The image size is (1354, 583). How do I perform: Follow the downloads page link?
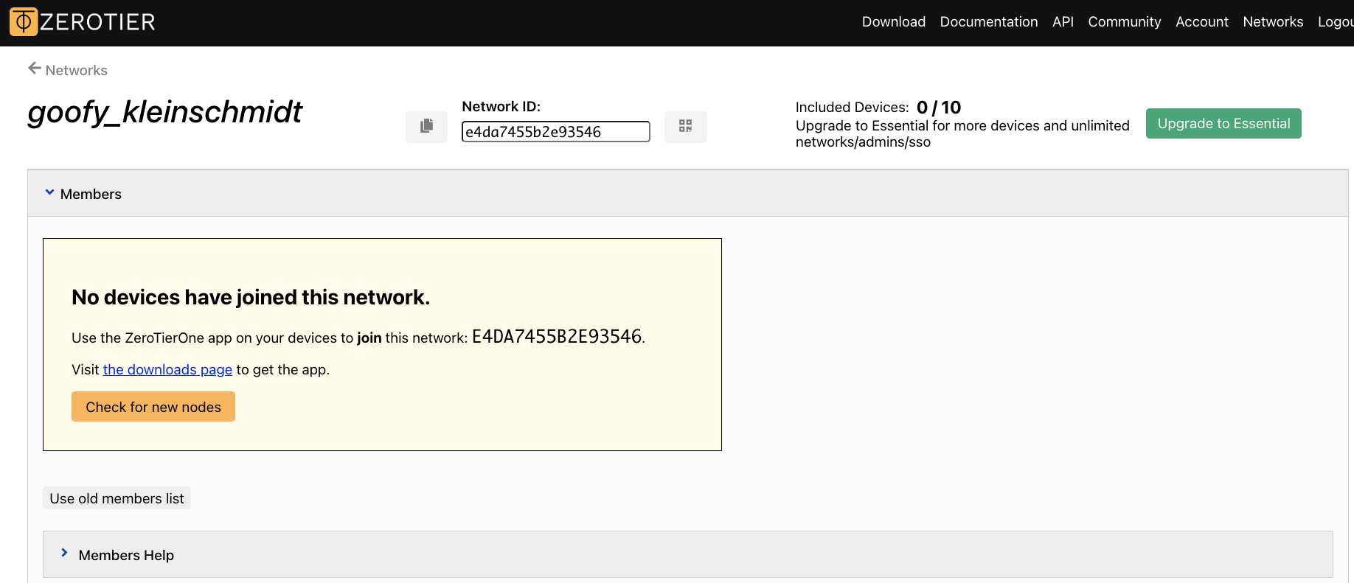pos(167,369)
